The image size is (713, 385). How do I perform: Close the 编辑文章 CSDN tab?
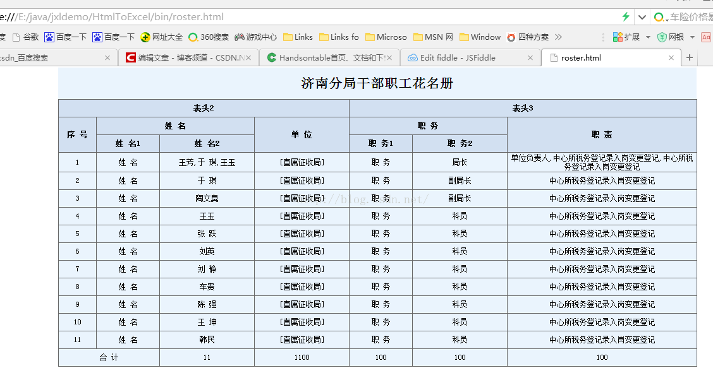[248, 57]
